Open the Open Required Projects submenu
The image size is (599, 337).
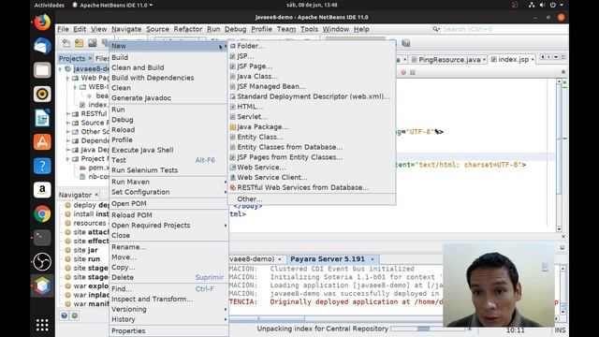point(168,226)
